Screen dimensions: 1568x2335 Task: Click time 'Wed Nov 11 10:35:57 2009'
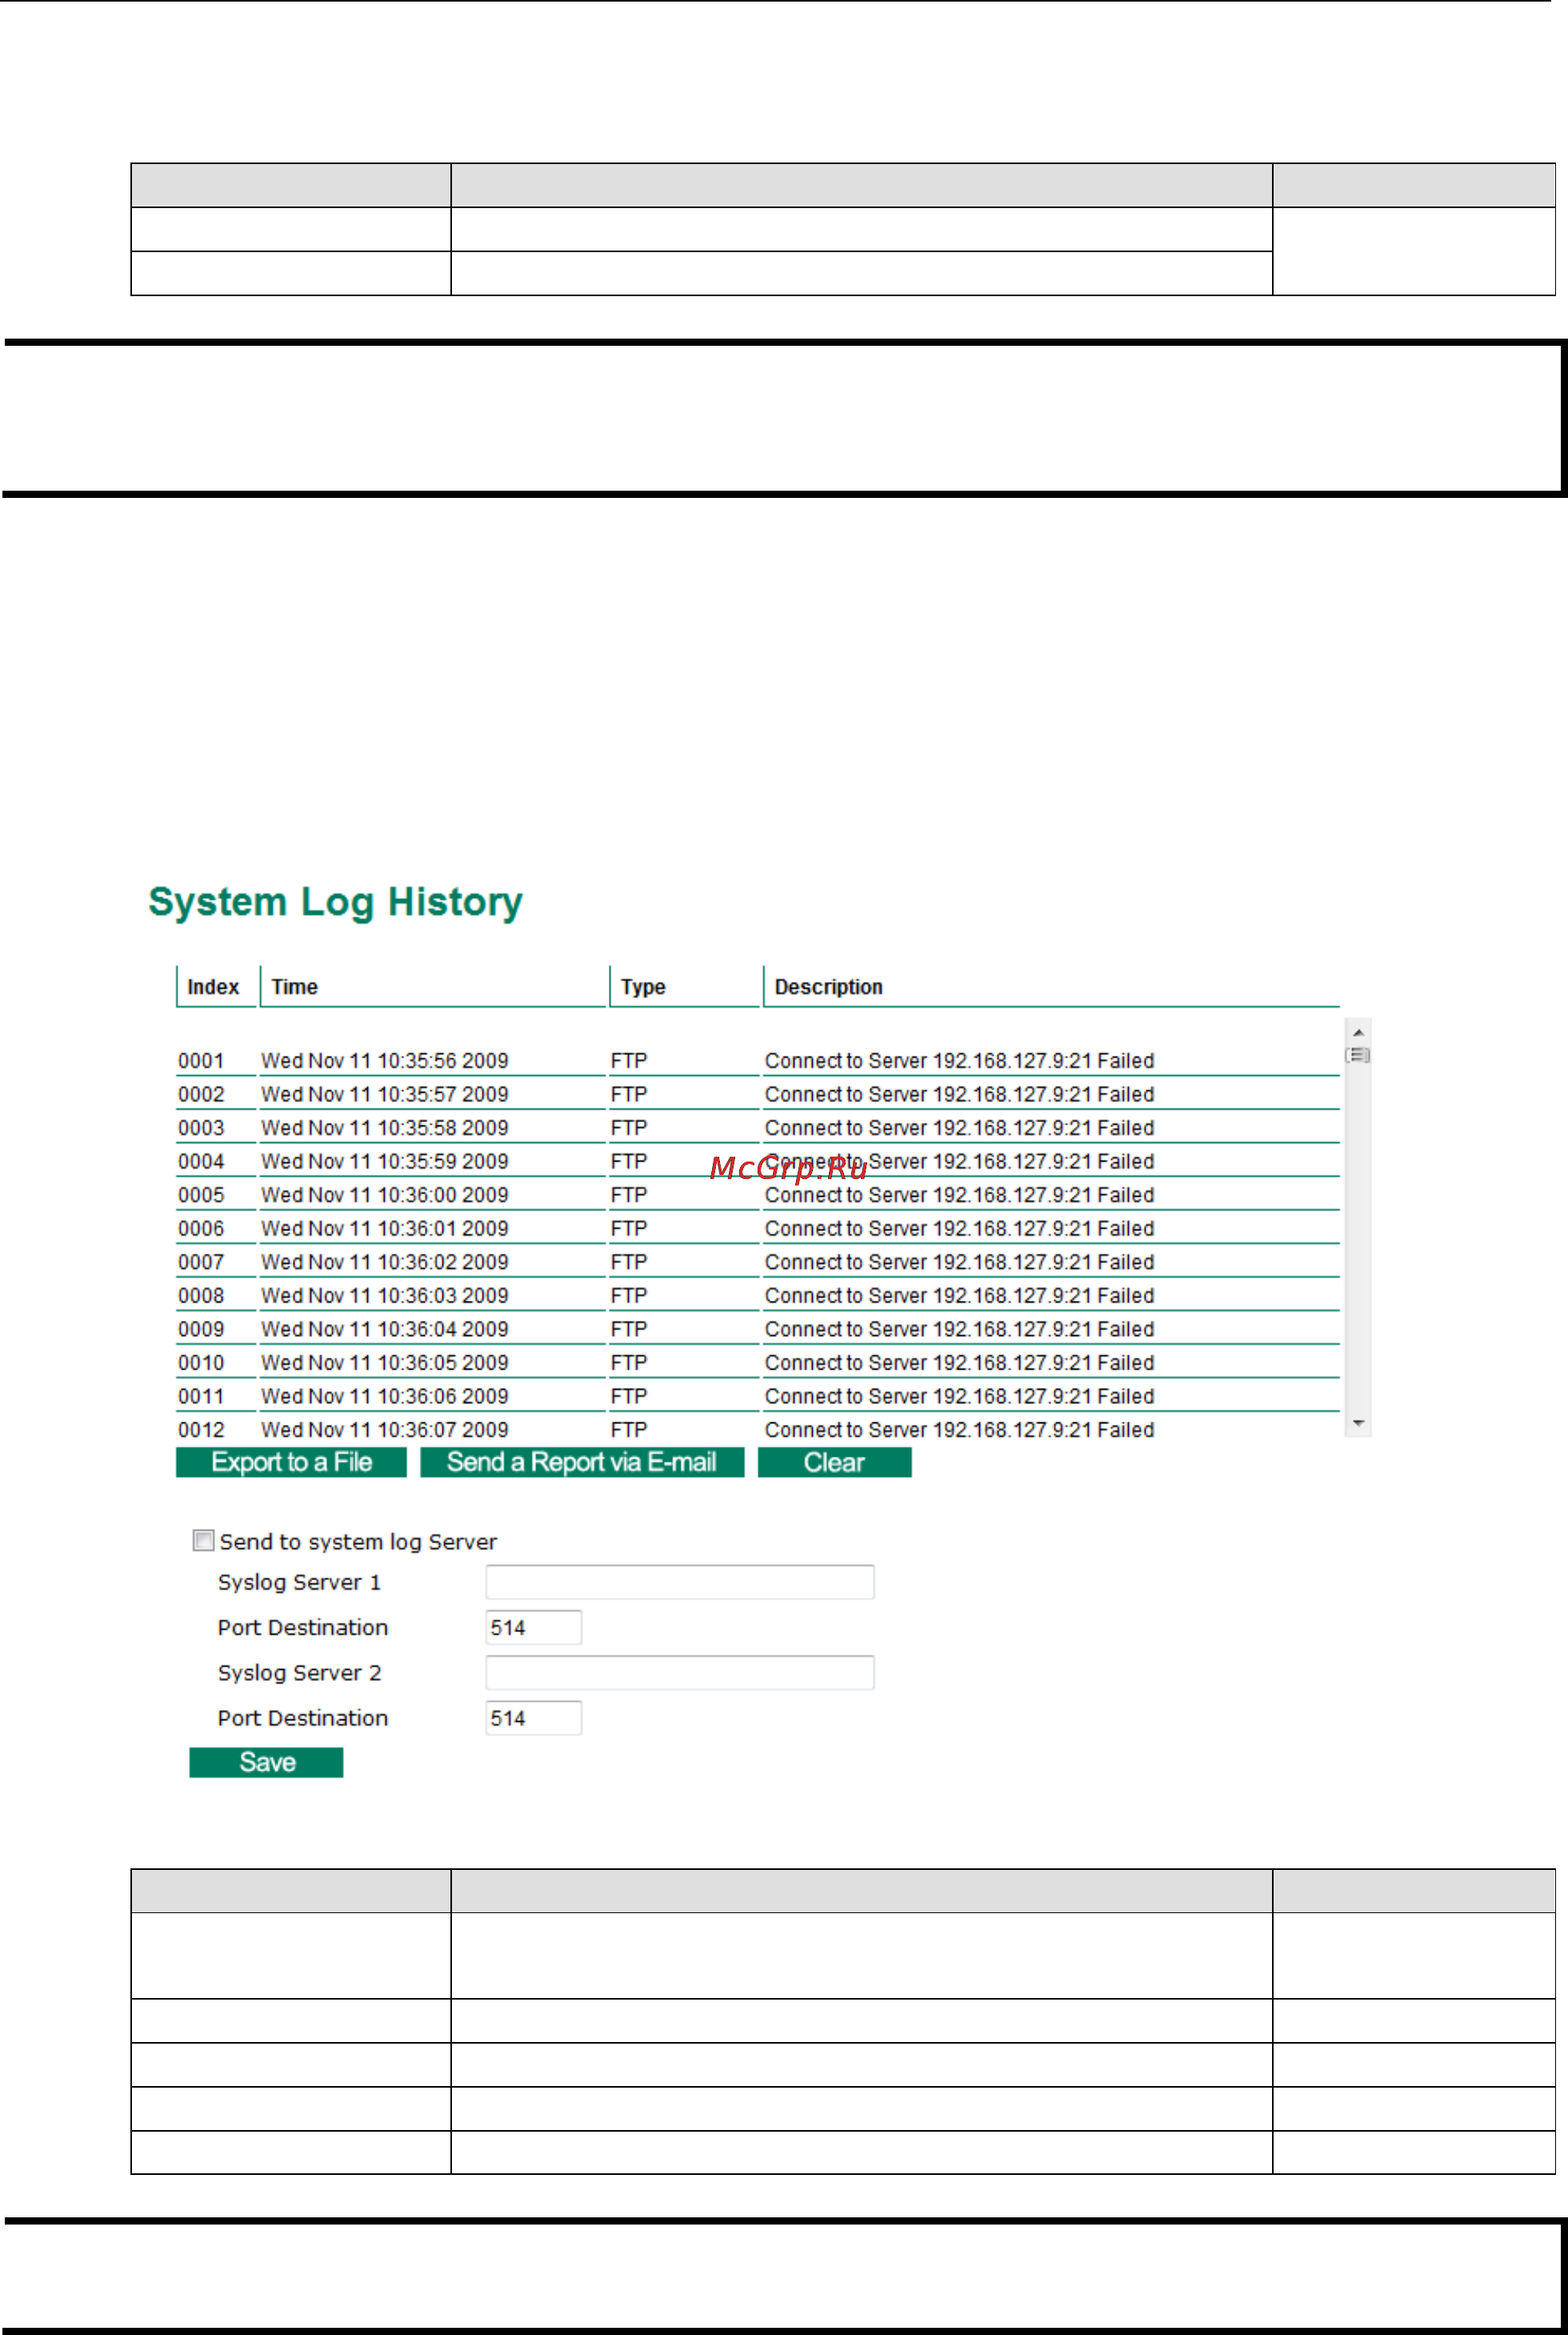[x=385, y=1093]
